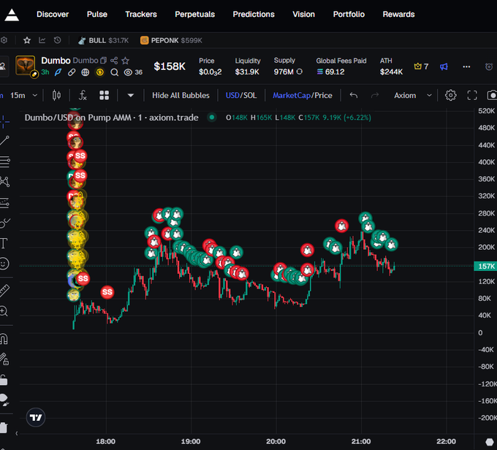Open the pill link icon
Image resolution: width=497 pixels, height=450 pixels.
coord(72,72)
